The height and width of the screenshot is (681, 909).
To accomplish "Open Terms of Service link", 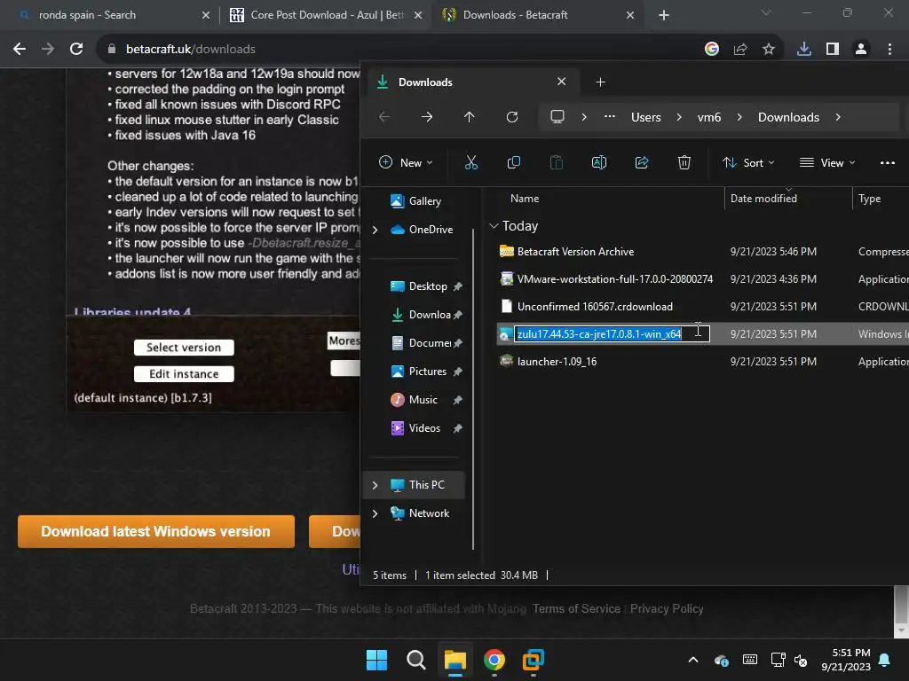I will [x=576, y=608].
